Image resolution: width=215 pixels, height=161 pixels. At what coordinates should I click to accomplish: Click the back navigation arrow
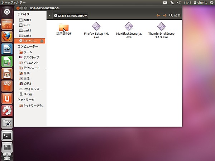click(x=158, y=15)
